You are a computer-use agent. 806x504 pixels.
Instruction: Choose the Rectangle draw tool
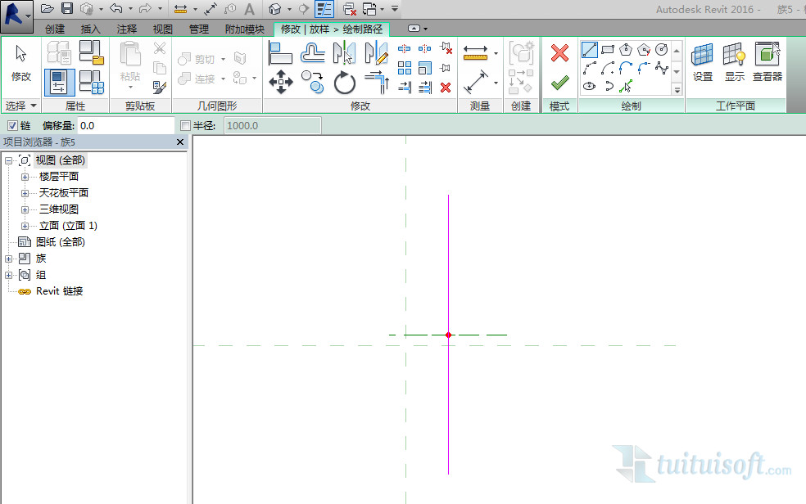coord(608,50)
